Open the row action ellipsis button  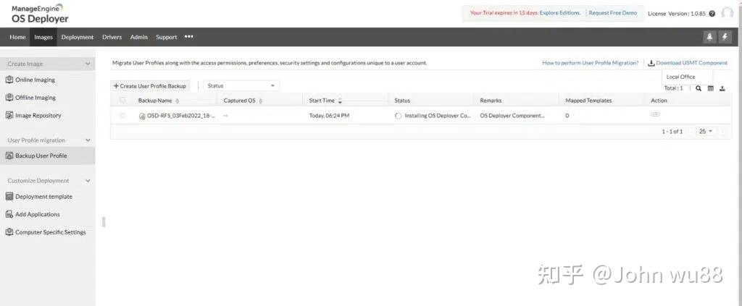coord(655,114)
